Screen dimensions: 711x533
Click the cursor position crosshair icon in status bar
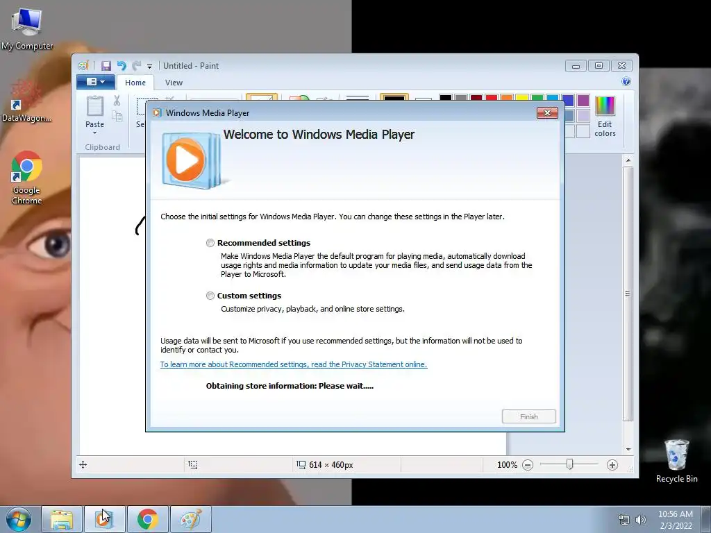coord(83,464)
